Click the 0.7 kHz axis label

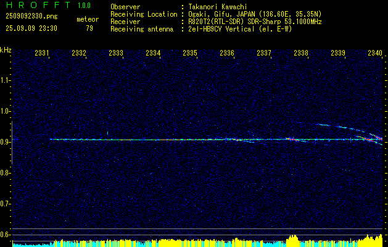pyautogui.click(x=5, y=204)
